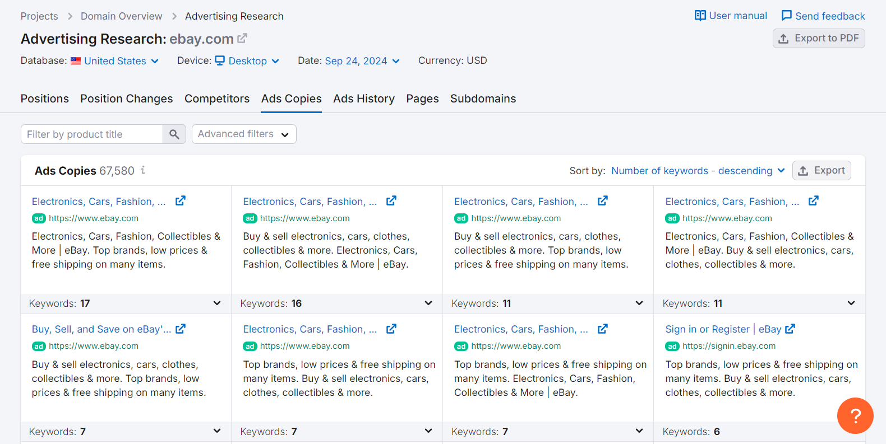
Task: Expand the 'Keywords: 17' row
Action: click(x=126, y=303)
